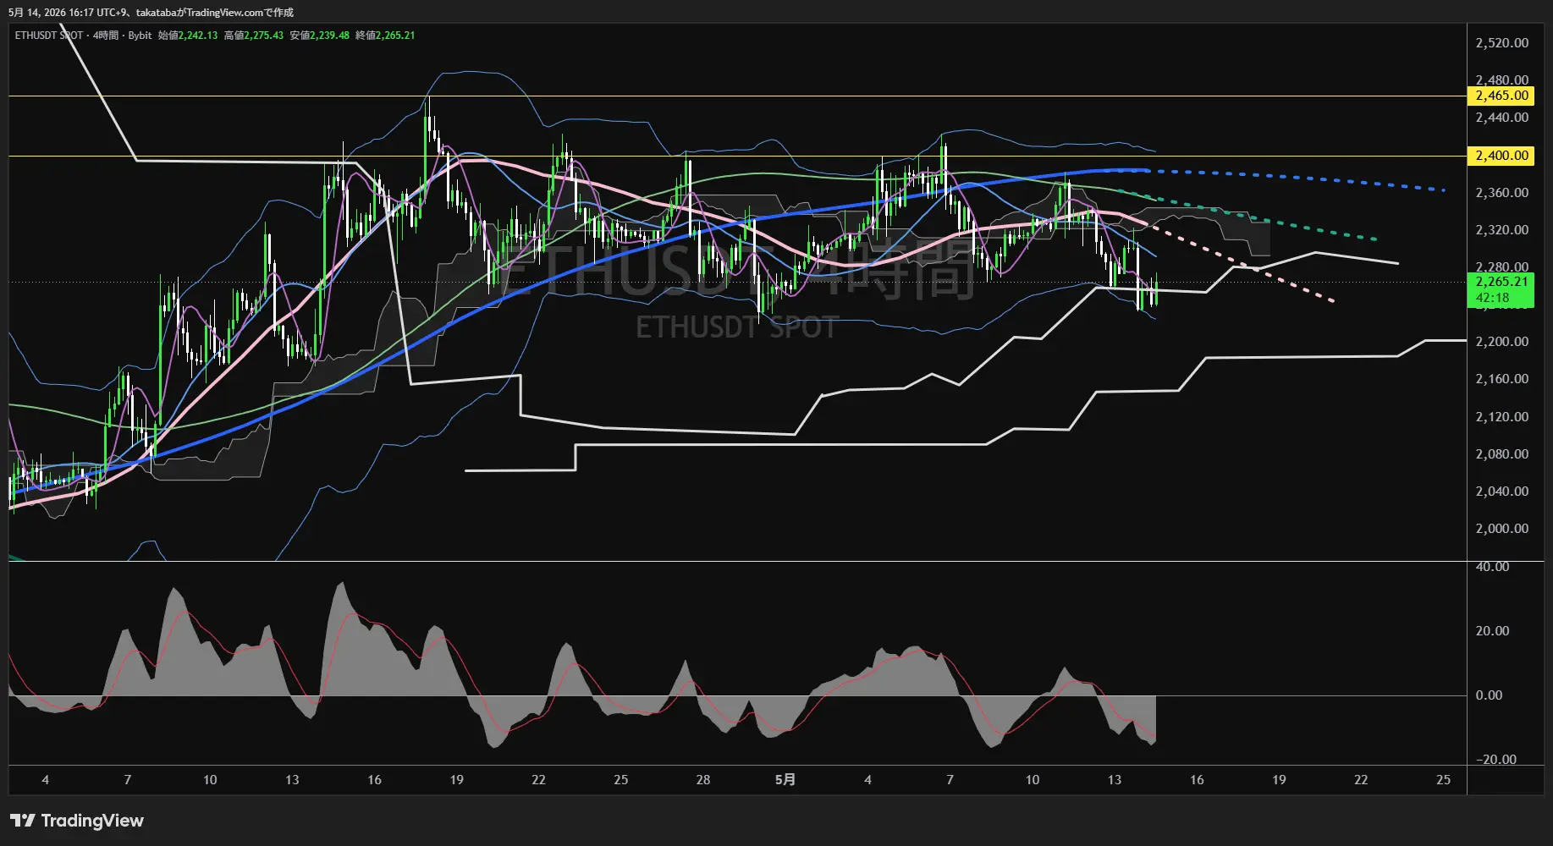Image resolution: width=1553 pixels, height=846 pixels.
Task: Click the TradingView logo in the footer
Action: (77, 821)
